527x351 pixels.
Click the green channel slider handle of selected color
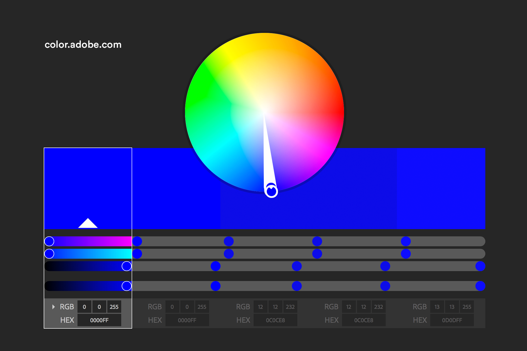click(x=49, y=254)
